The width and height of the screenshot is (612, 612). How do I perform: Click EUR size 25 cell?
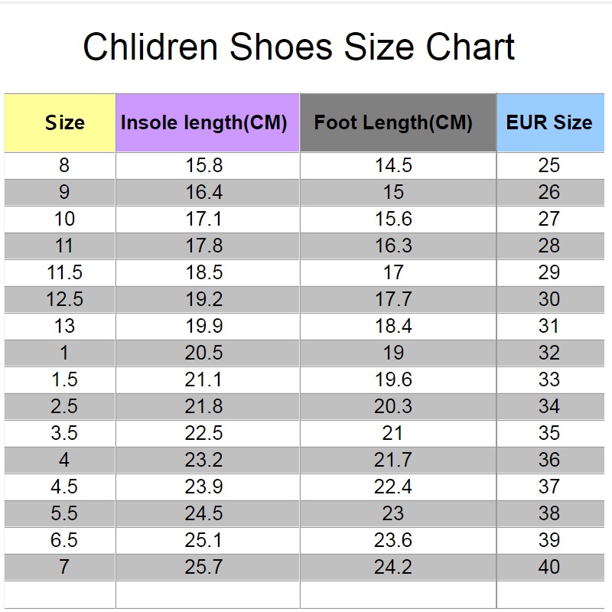550,165
